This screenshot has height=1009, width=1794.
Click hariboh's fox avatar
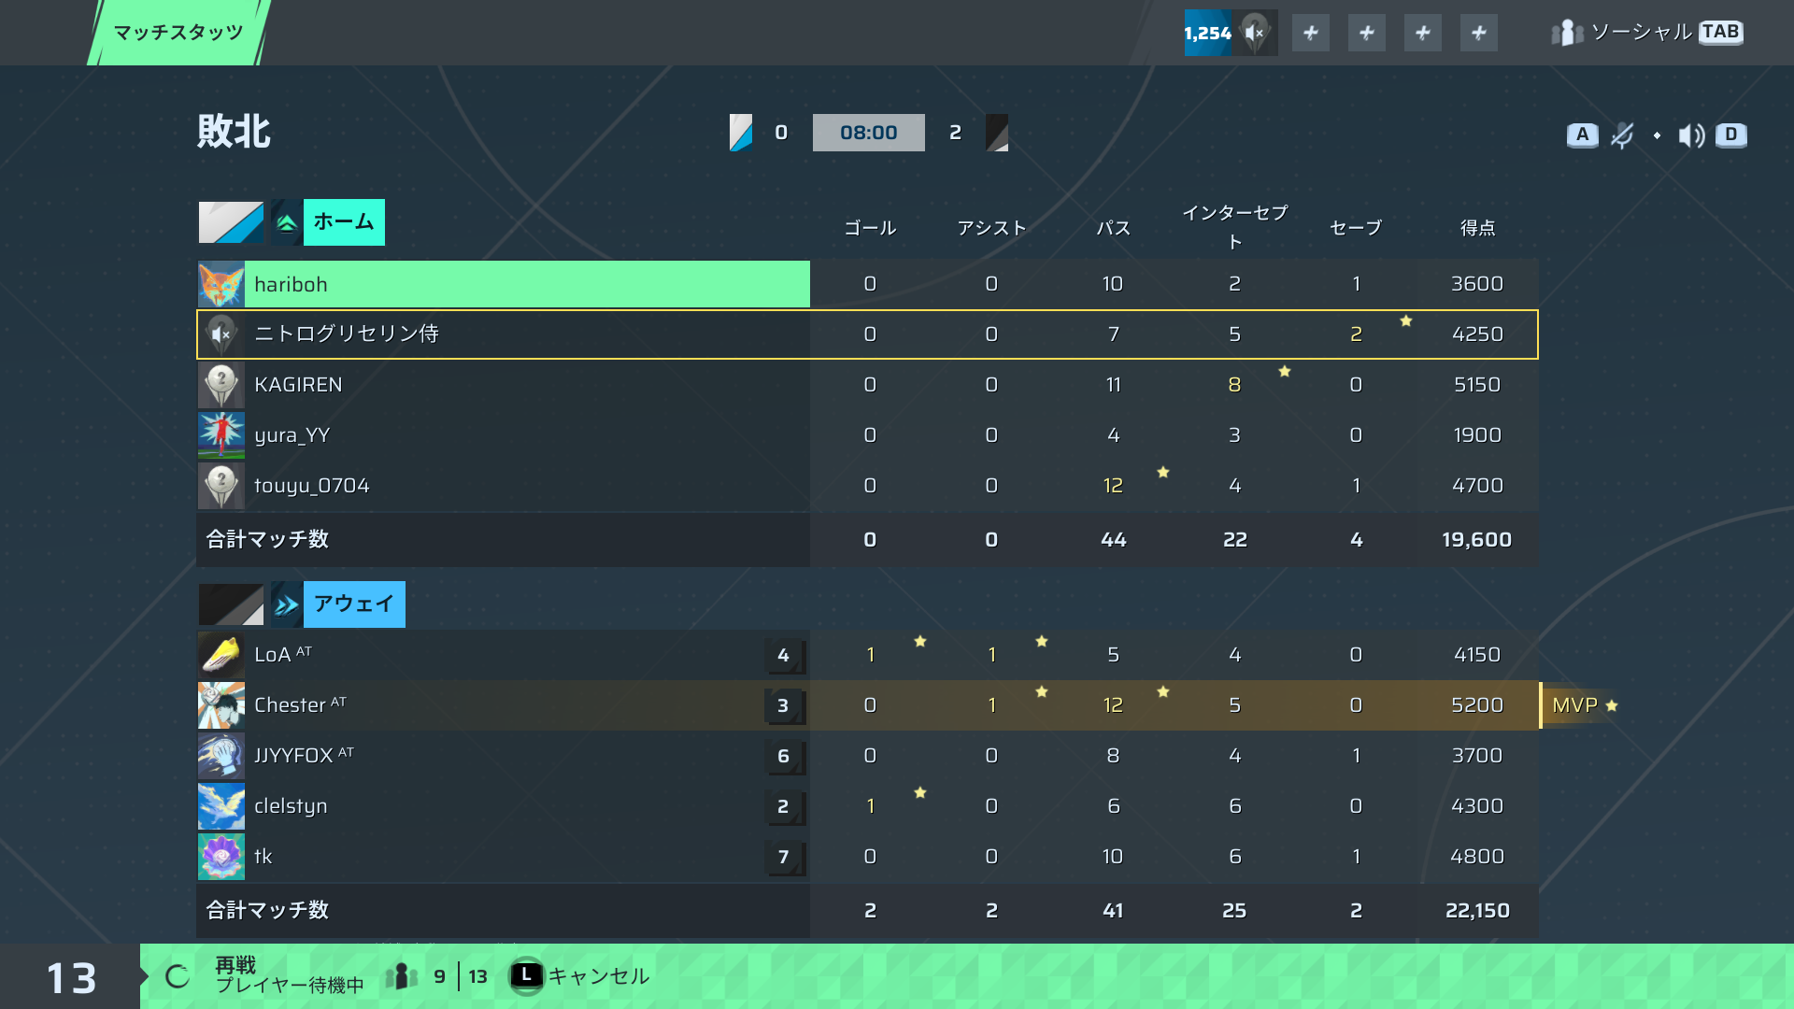tap(221, 284)
